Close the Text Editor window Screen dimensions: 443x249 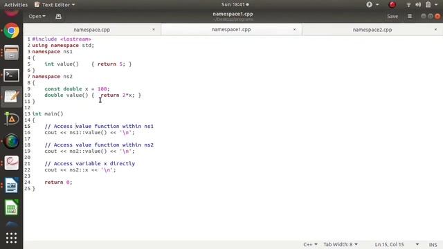pyautogui.click(x=437, y=16)
